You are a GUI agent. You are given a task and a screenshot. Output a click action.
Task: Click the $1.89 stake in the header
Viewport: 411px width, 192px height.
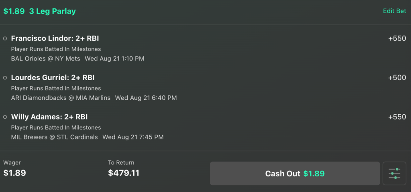click(14, 11)
